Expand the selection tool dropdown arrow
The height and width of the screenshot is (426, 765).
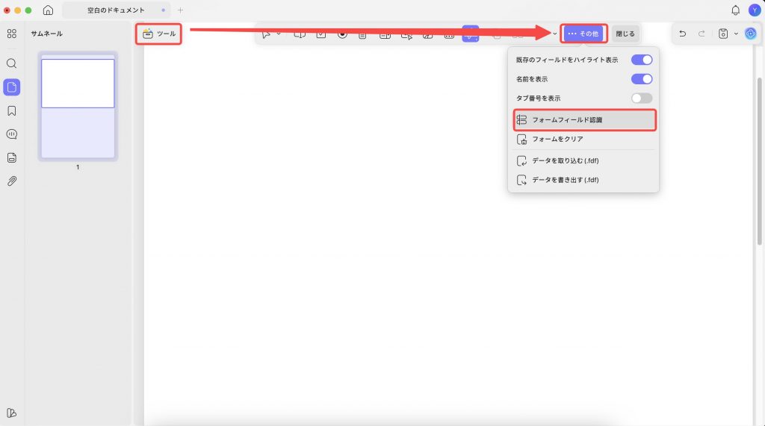[279, 34]
